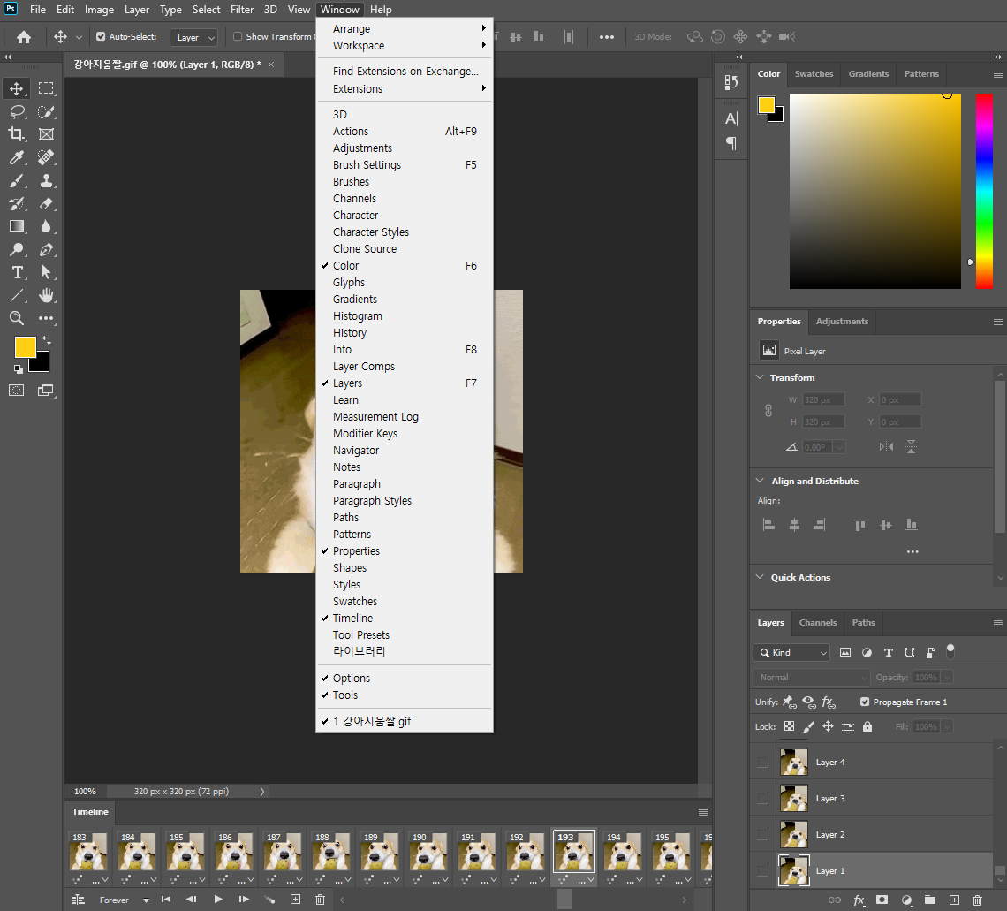Switch to the Channels tab in Layers panel
The image size is (1007, 911).
[x=818, y=623]
